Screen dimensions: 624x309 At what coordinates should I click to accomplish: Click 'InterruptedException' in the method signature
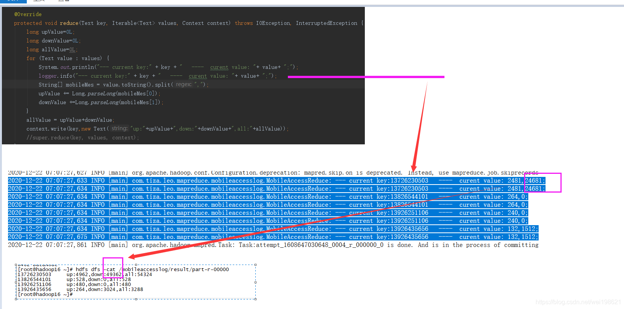pos(327,23)
